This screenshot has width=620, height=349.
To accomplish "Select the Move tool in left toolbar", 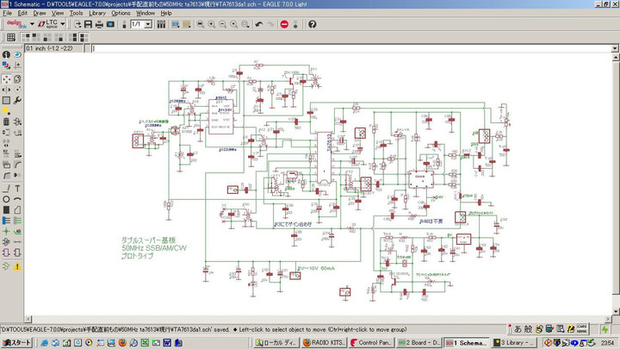I will pyautogui.click(x=7, y=78).
